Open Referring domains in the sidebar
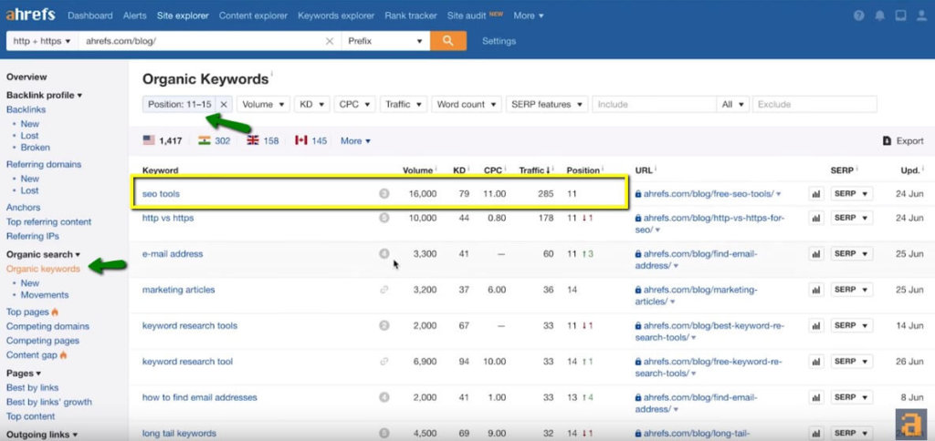The height and width of the screenshot is (441, 935). [x=44, y=164]
